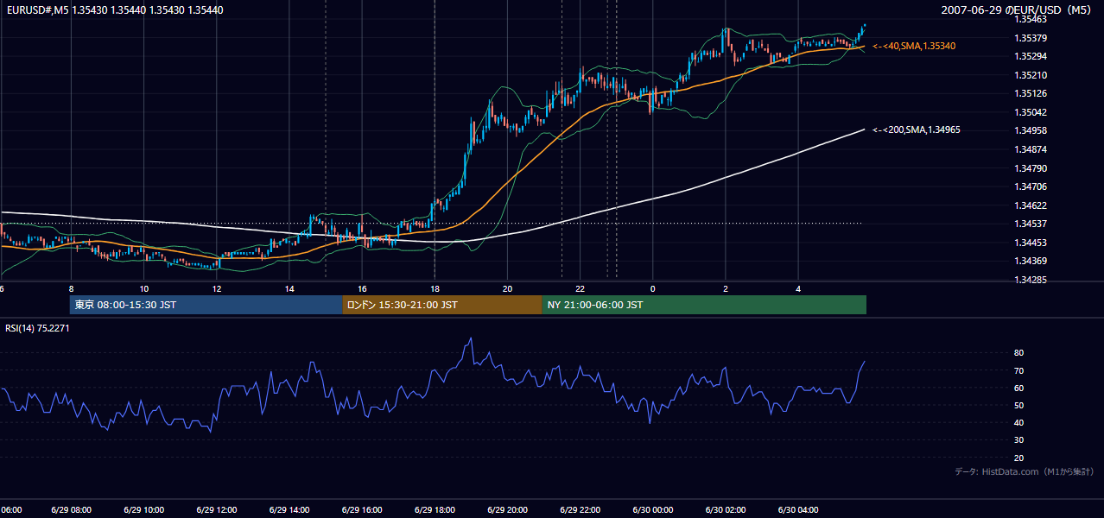The image size is (1104, 518).
Task: Click the 6/29 08:00 time axis label
Action: point(71,510)
